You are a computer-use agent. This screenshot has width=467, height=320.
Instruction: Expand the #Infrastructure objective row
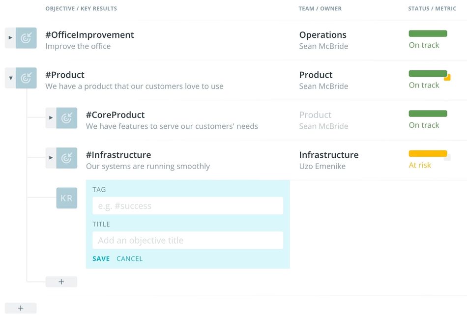pos(51,158)
